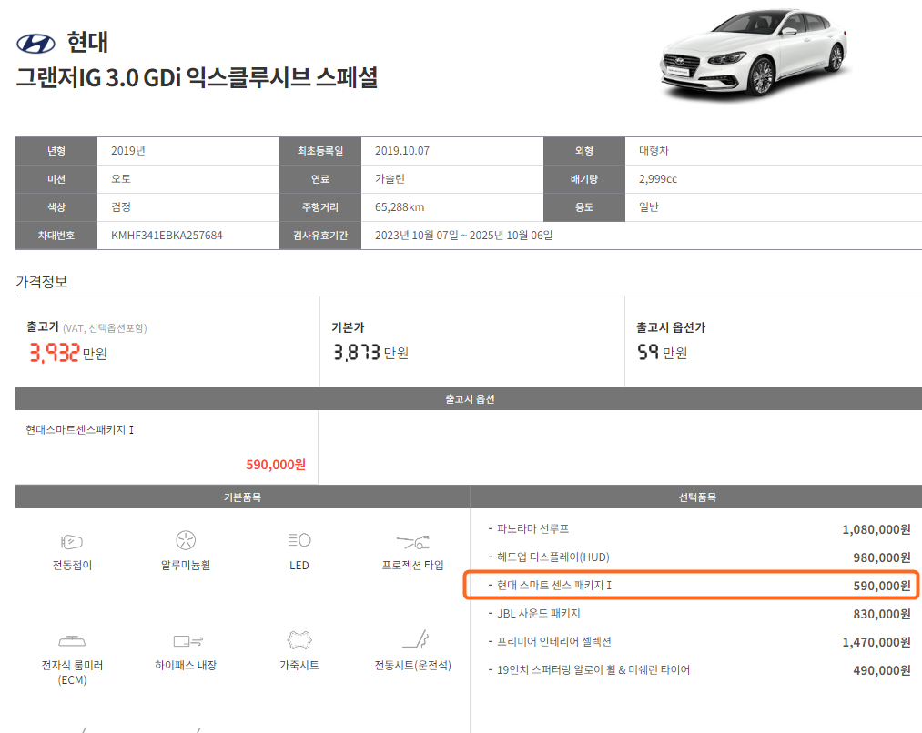The height and width of the screenshot is (733, 922).
Task: Click the 전동시트(운전석) icon
Action: pos(416,639)
